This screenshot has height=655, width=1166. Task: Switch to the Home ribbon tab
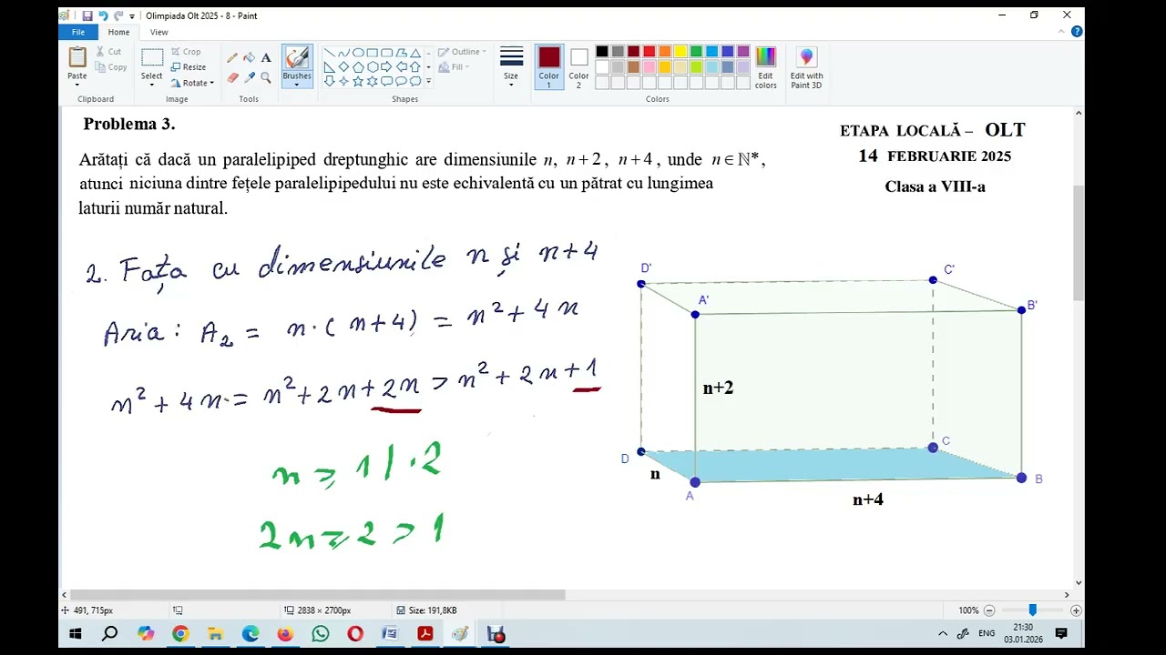118,32
